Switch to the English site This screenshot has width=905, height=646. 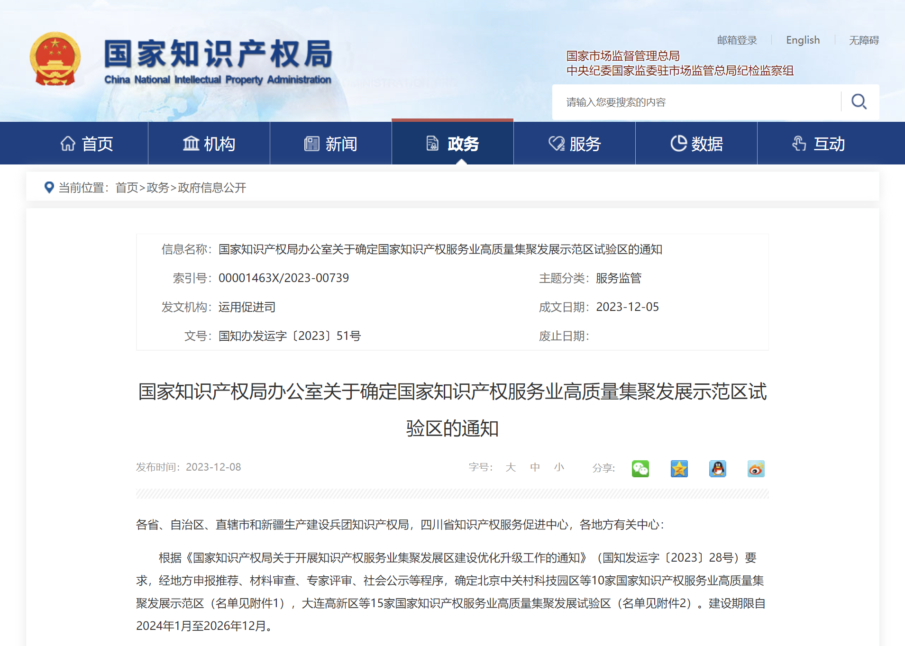803,40
